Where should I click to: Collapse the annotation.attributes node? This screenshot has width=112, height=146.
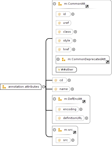43,87
